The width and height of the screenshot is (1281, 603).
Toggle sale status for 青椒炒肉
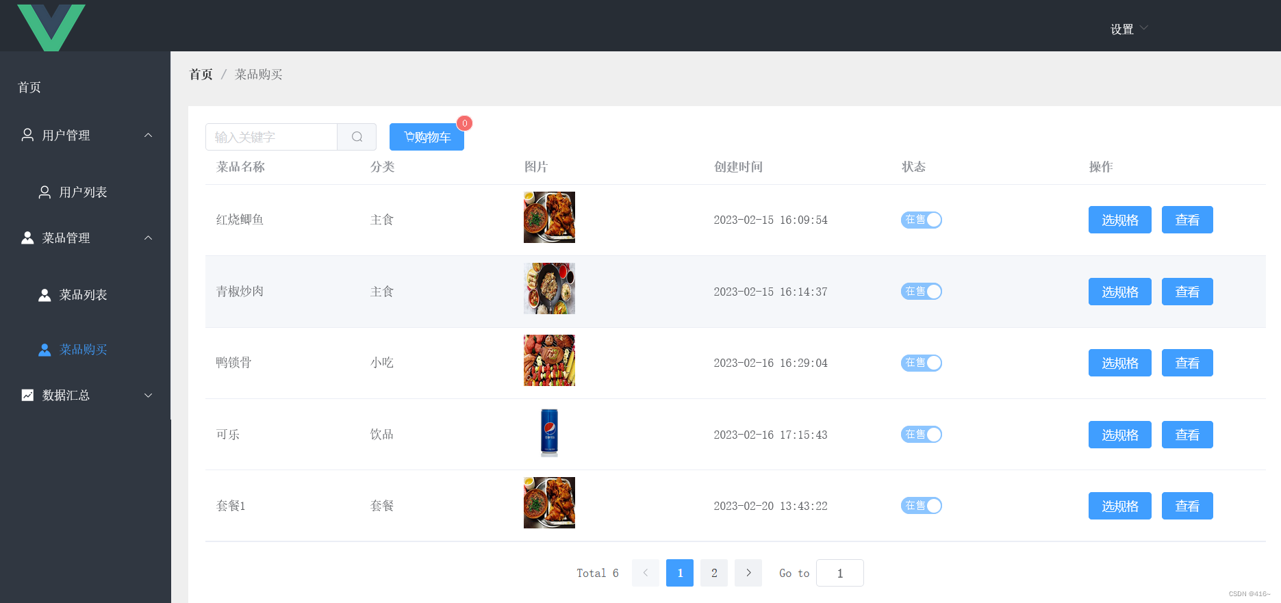(922, 292)
